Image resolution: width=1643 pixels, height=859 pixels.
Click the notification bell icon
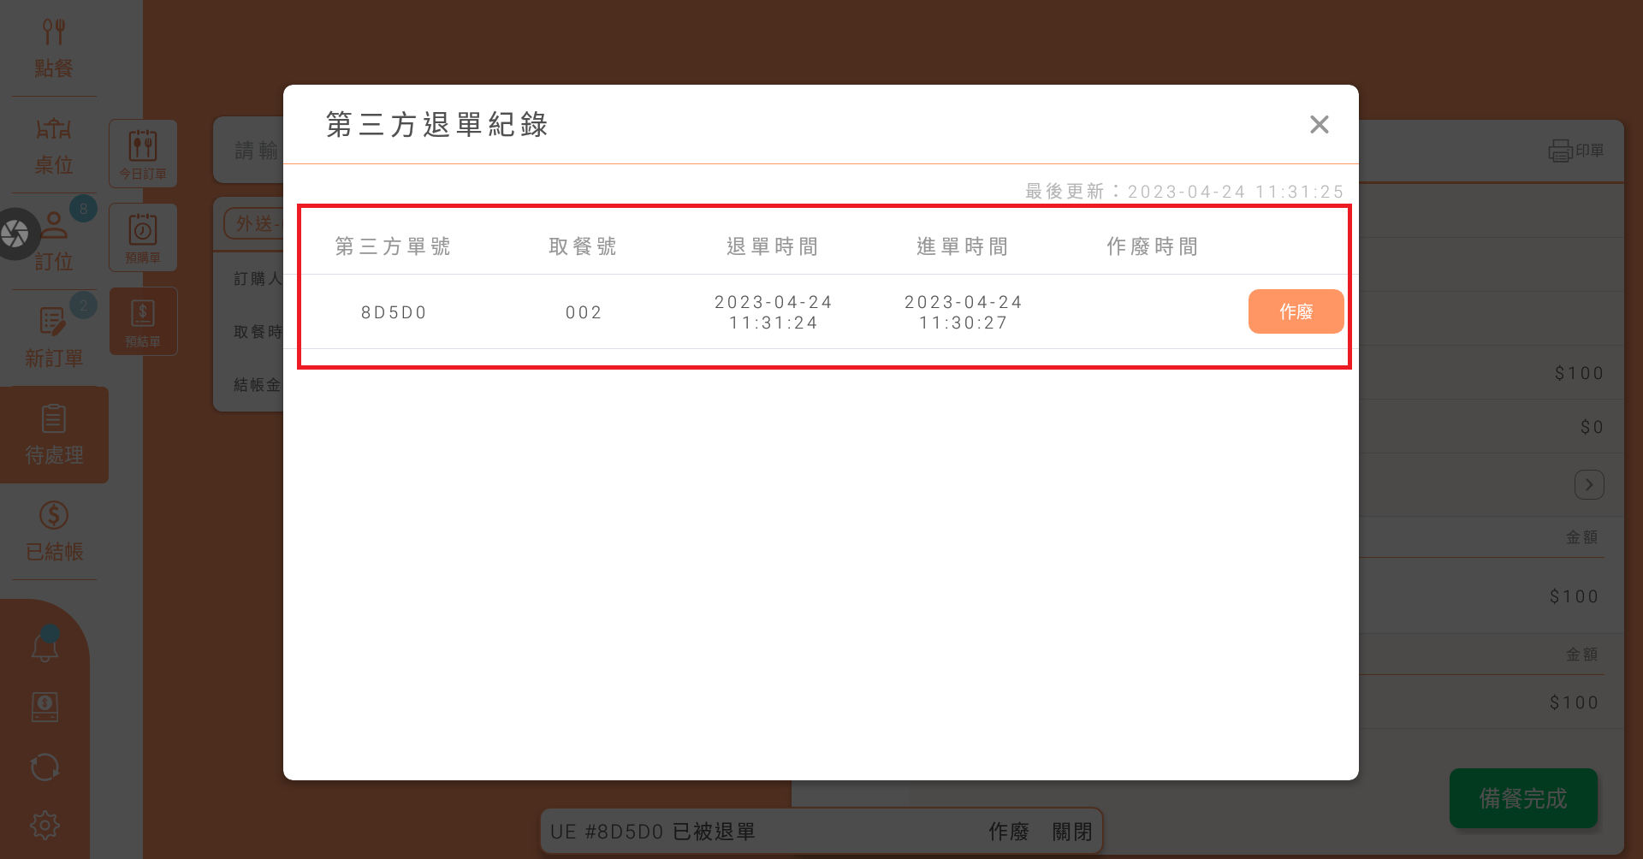[x=45, y=646]
